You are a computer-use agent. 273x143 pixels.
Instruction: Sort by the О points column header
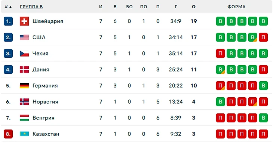coord(194,7)
